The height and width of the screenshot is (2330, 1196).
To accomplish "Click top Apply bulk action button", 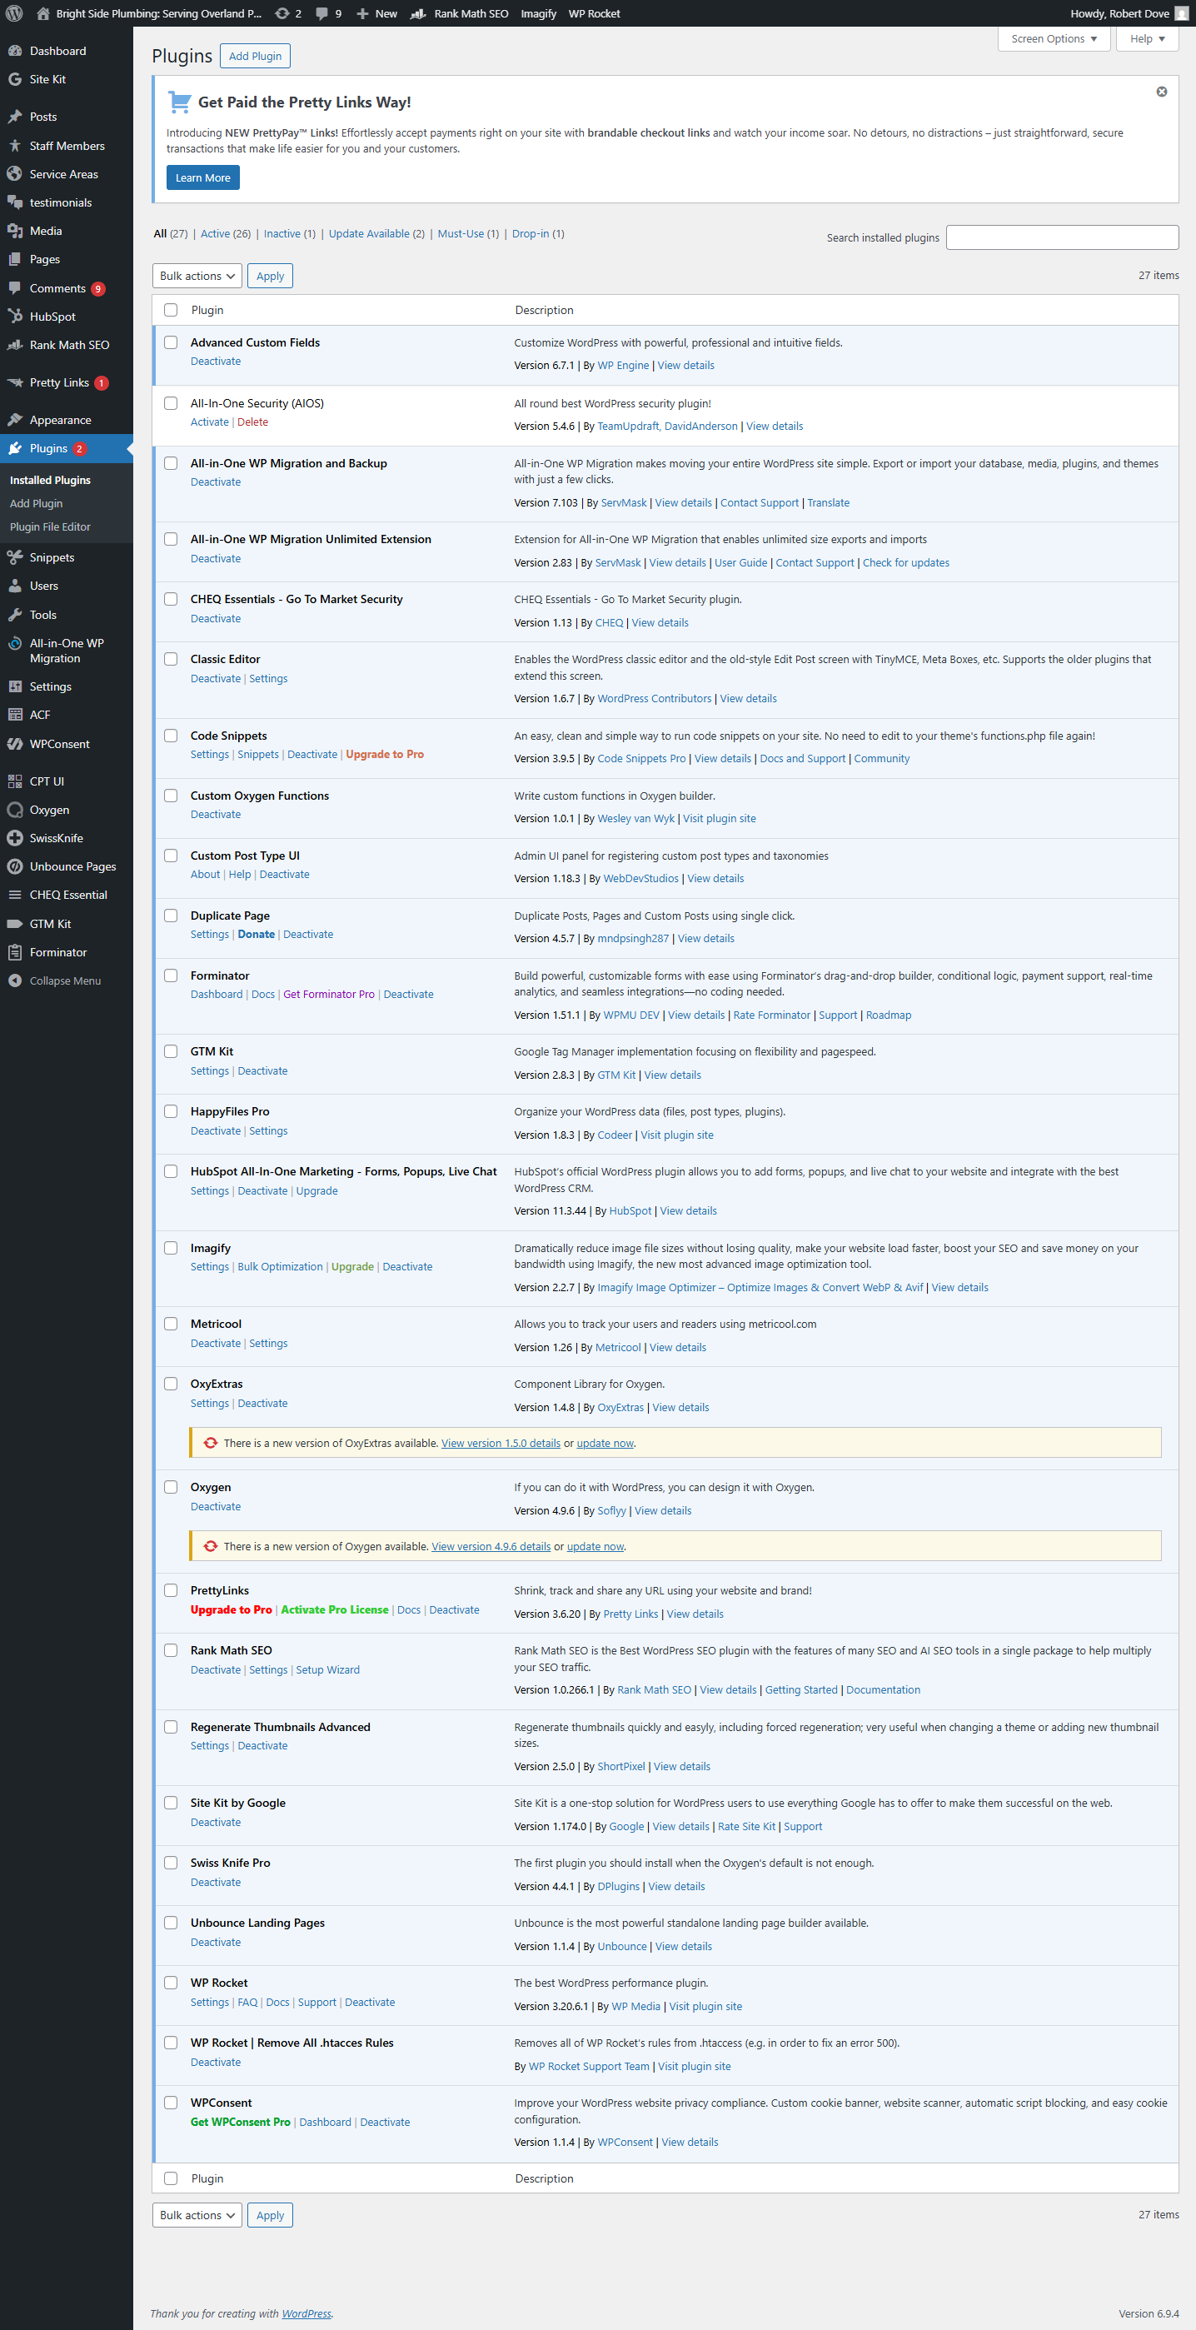I will (x=271, y=276).
